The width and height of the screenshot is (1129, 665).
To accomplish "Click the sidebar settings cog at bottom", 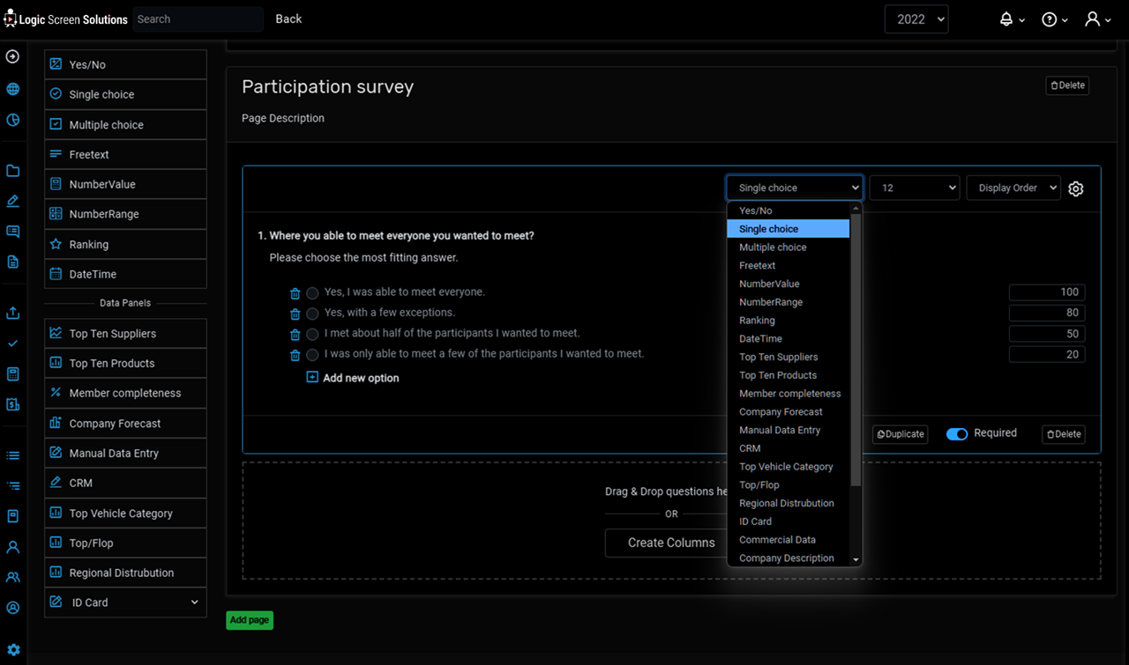I will (13, 651).
